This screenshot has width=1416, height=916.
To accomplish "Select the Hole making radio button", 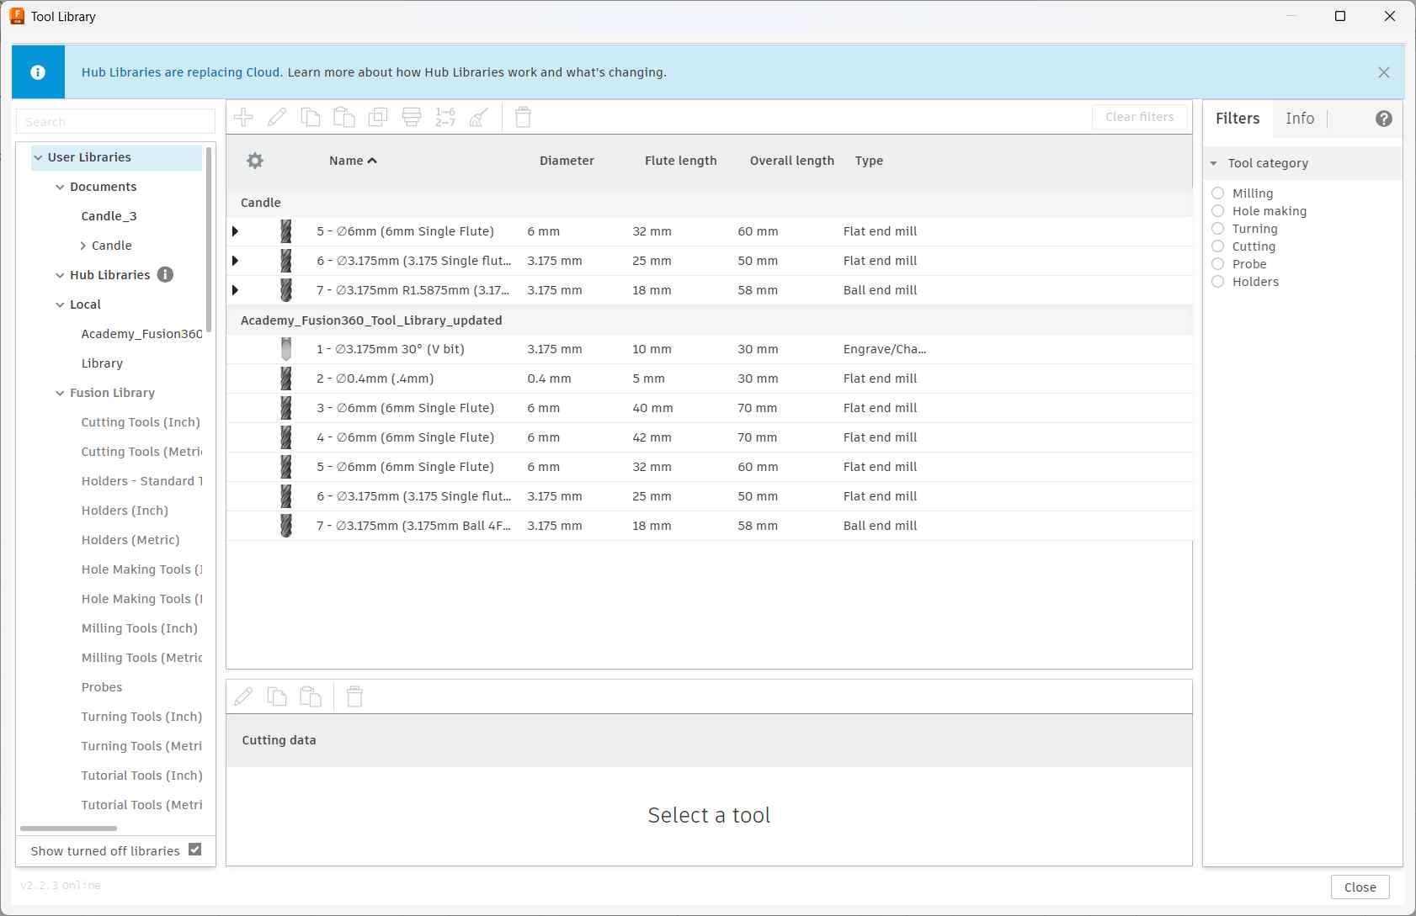I will [1217, 210].
